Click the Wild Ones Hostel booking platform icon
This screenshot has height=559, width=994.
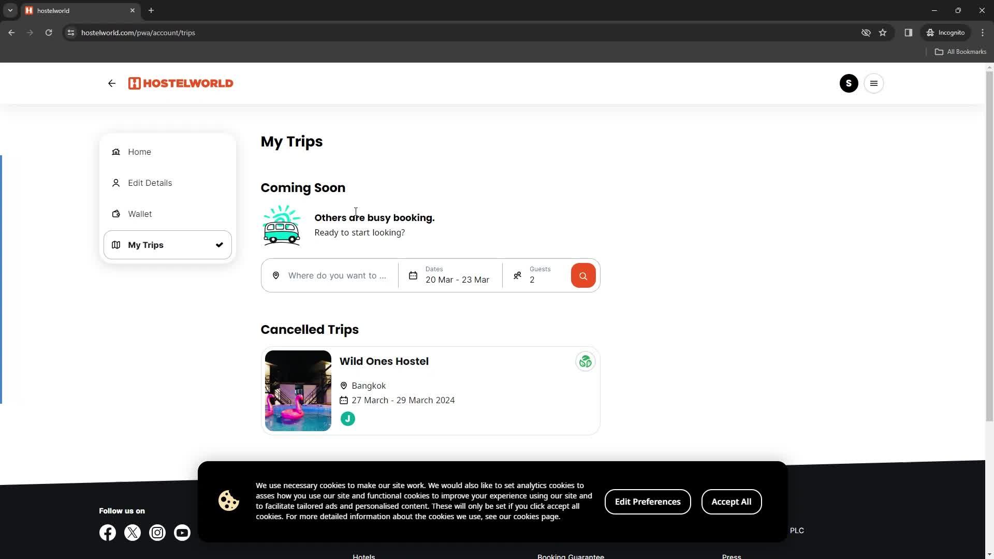point(585,361)
